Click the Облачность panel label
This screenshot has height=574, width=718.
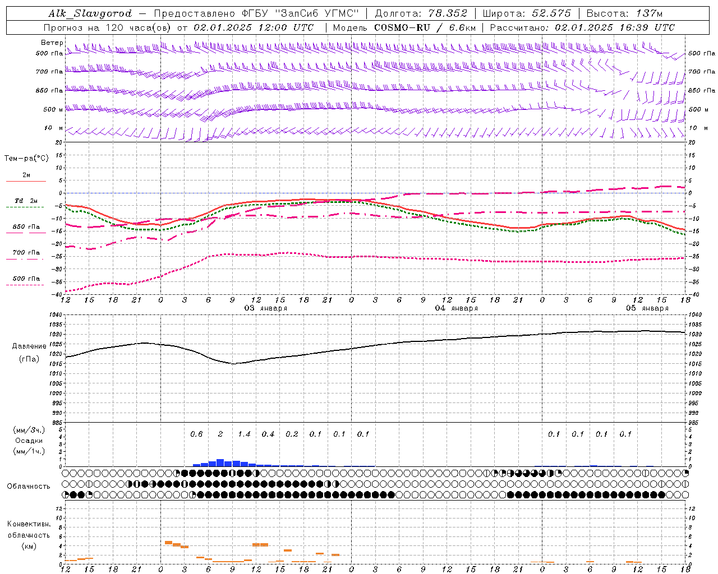click(x=29, y=487)
